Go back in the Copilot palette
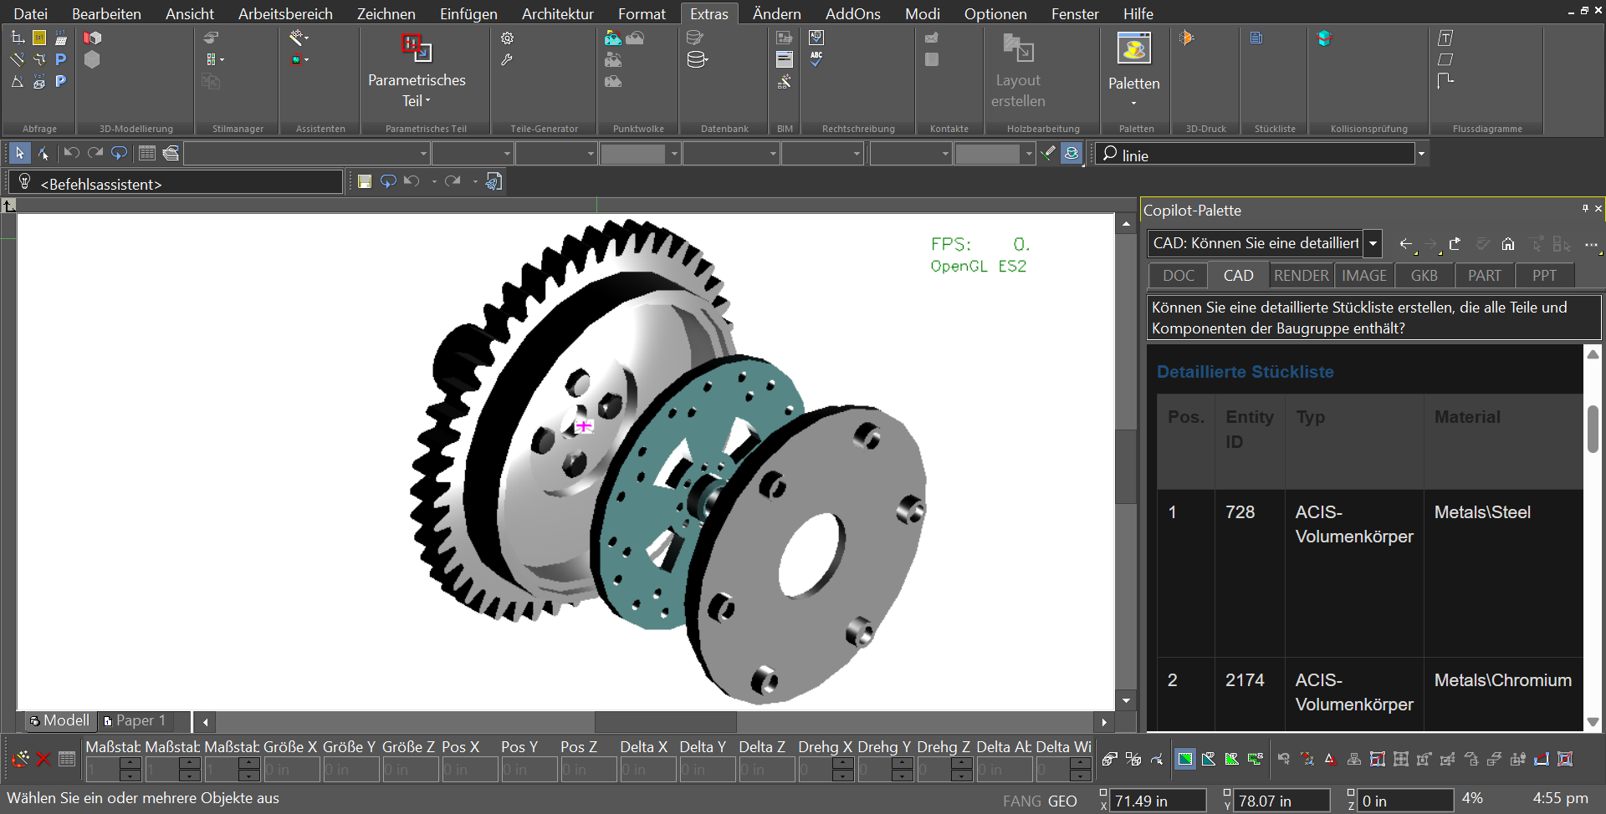This screenshot has width=1606, height=814. click(x=1406, y=244)
